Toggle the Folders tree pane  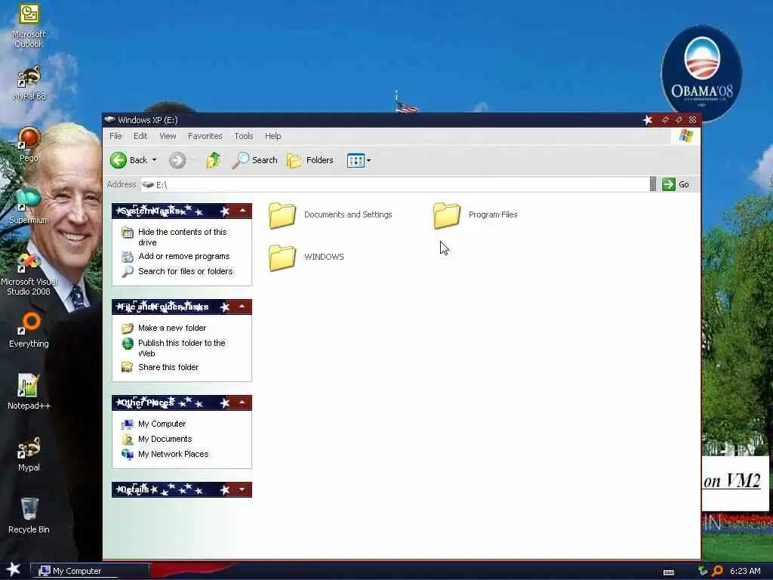point(310,160)
